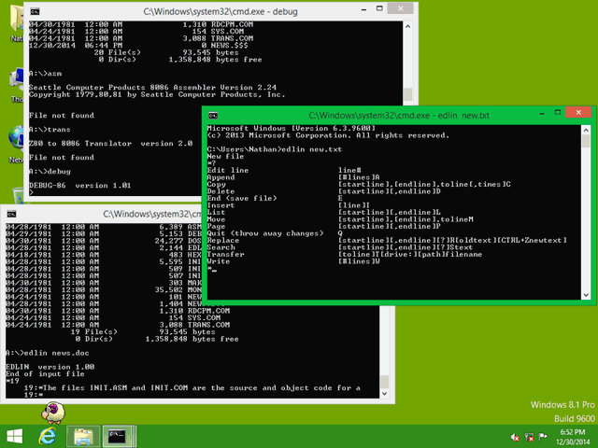Open the Action Center flag icon
Viewport: 598px width, 448px height.
click(543, 437)
